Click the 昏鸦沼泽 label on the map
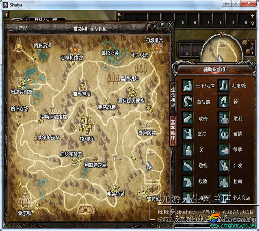 [42, 45]
